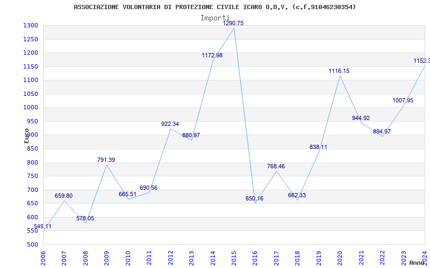Click the y-axis tick 500

coord(32,245)
